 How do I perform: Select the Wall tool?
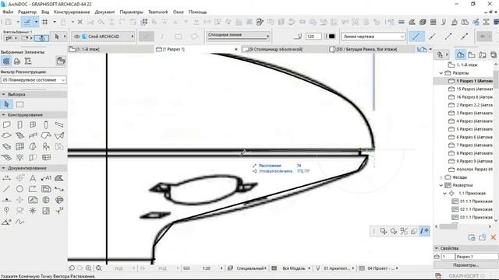click(x=7, y=124)
